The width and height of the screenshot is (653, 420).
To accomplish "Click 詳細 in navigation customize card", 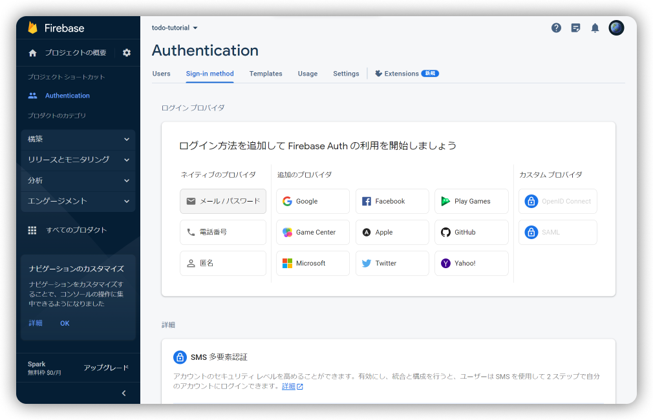I will tap(36, 323).
